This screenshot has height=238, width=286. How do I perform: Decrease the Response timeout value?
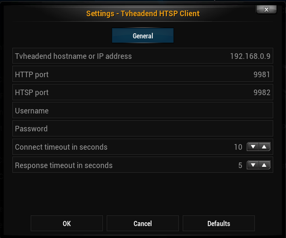253,165
